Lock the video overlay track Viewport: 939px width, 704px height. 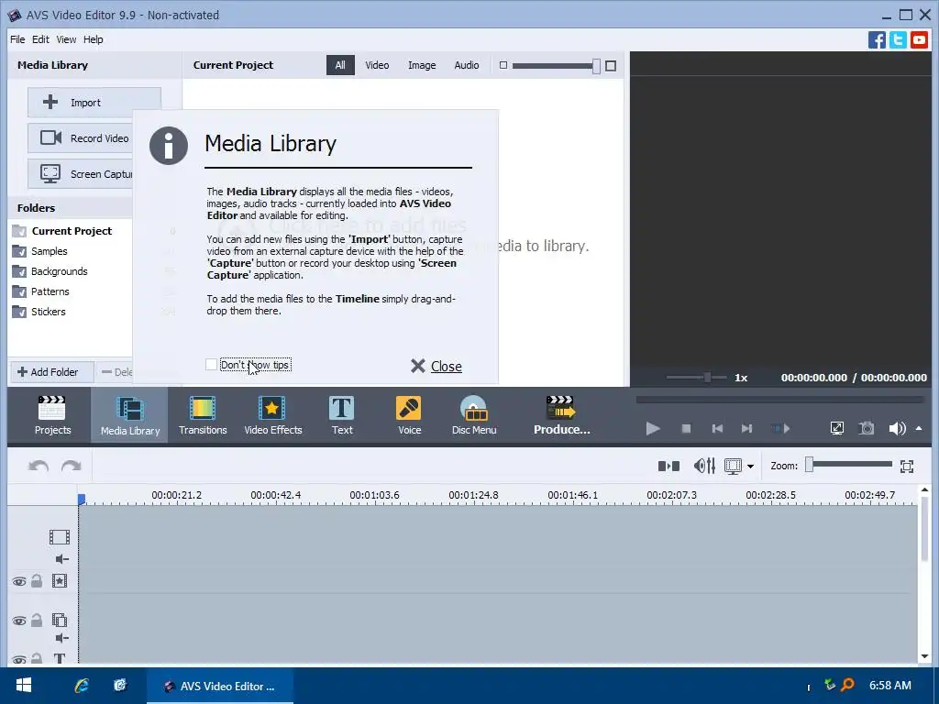click(x=37, y=621)
